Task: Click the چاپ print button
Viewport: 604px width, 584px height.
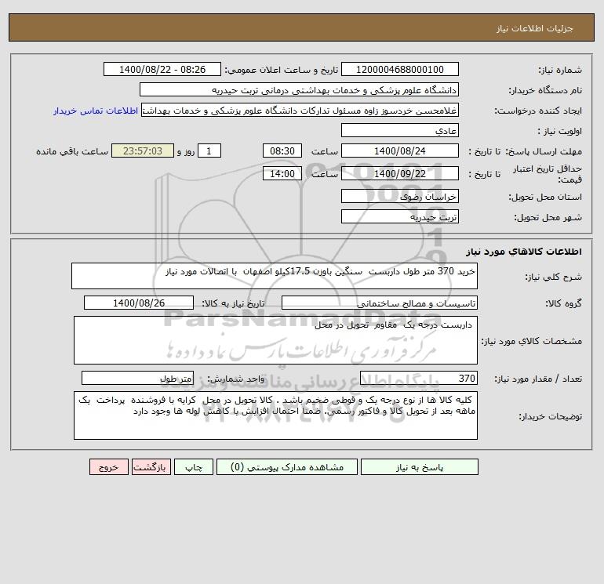Action: pyautogui.click(x=194, y=467)
